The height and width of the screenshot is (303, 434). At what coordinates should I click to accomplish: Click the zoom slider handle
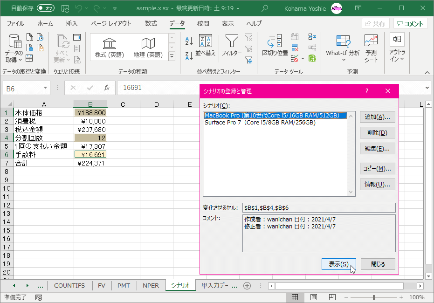pos(374,297)
